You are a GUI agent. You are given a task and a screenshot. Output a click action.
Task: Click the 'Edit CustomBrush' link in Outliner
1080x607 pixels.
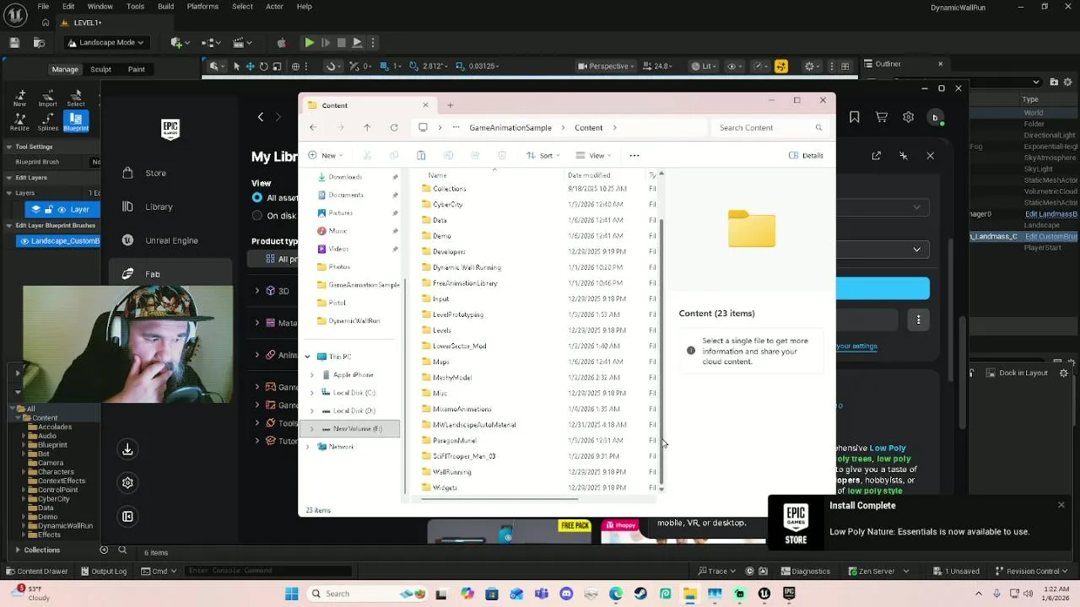(x=1050, y=237)
